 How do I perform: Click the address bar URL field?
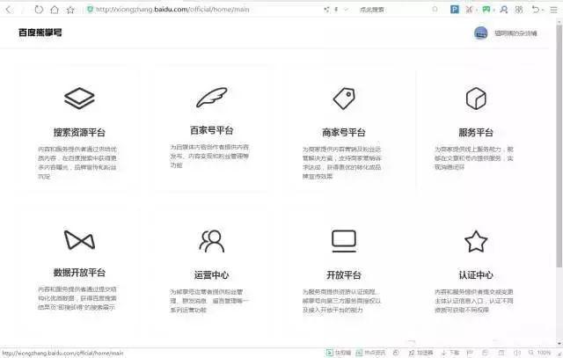pyautogui.click(x=172, y=10)
